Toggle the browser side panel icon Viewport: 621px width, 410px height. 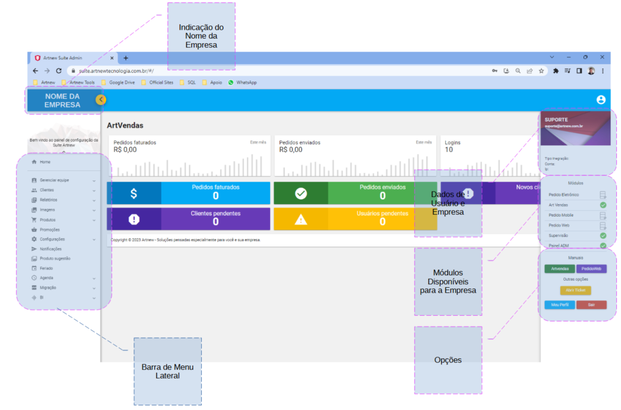pyautogui.click(x=579, y=71)
